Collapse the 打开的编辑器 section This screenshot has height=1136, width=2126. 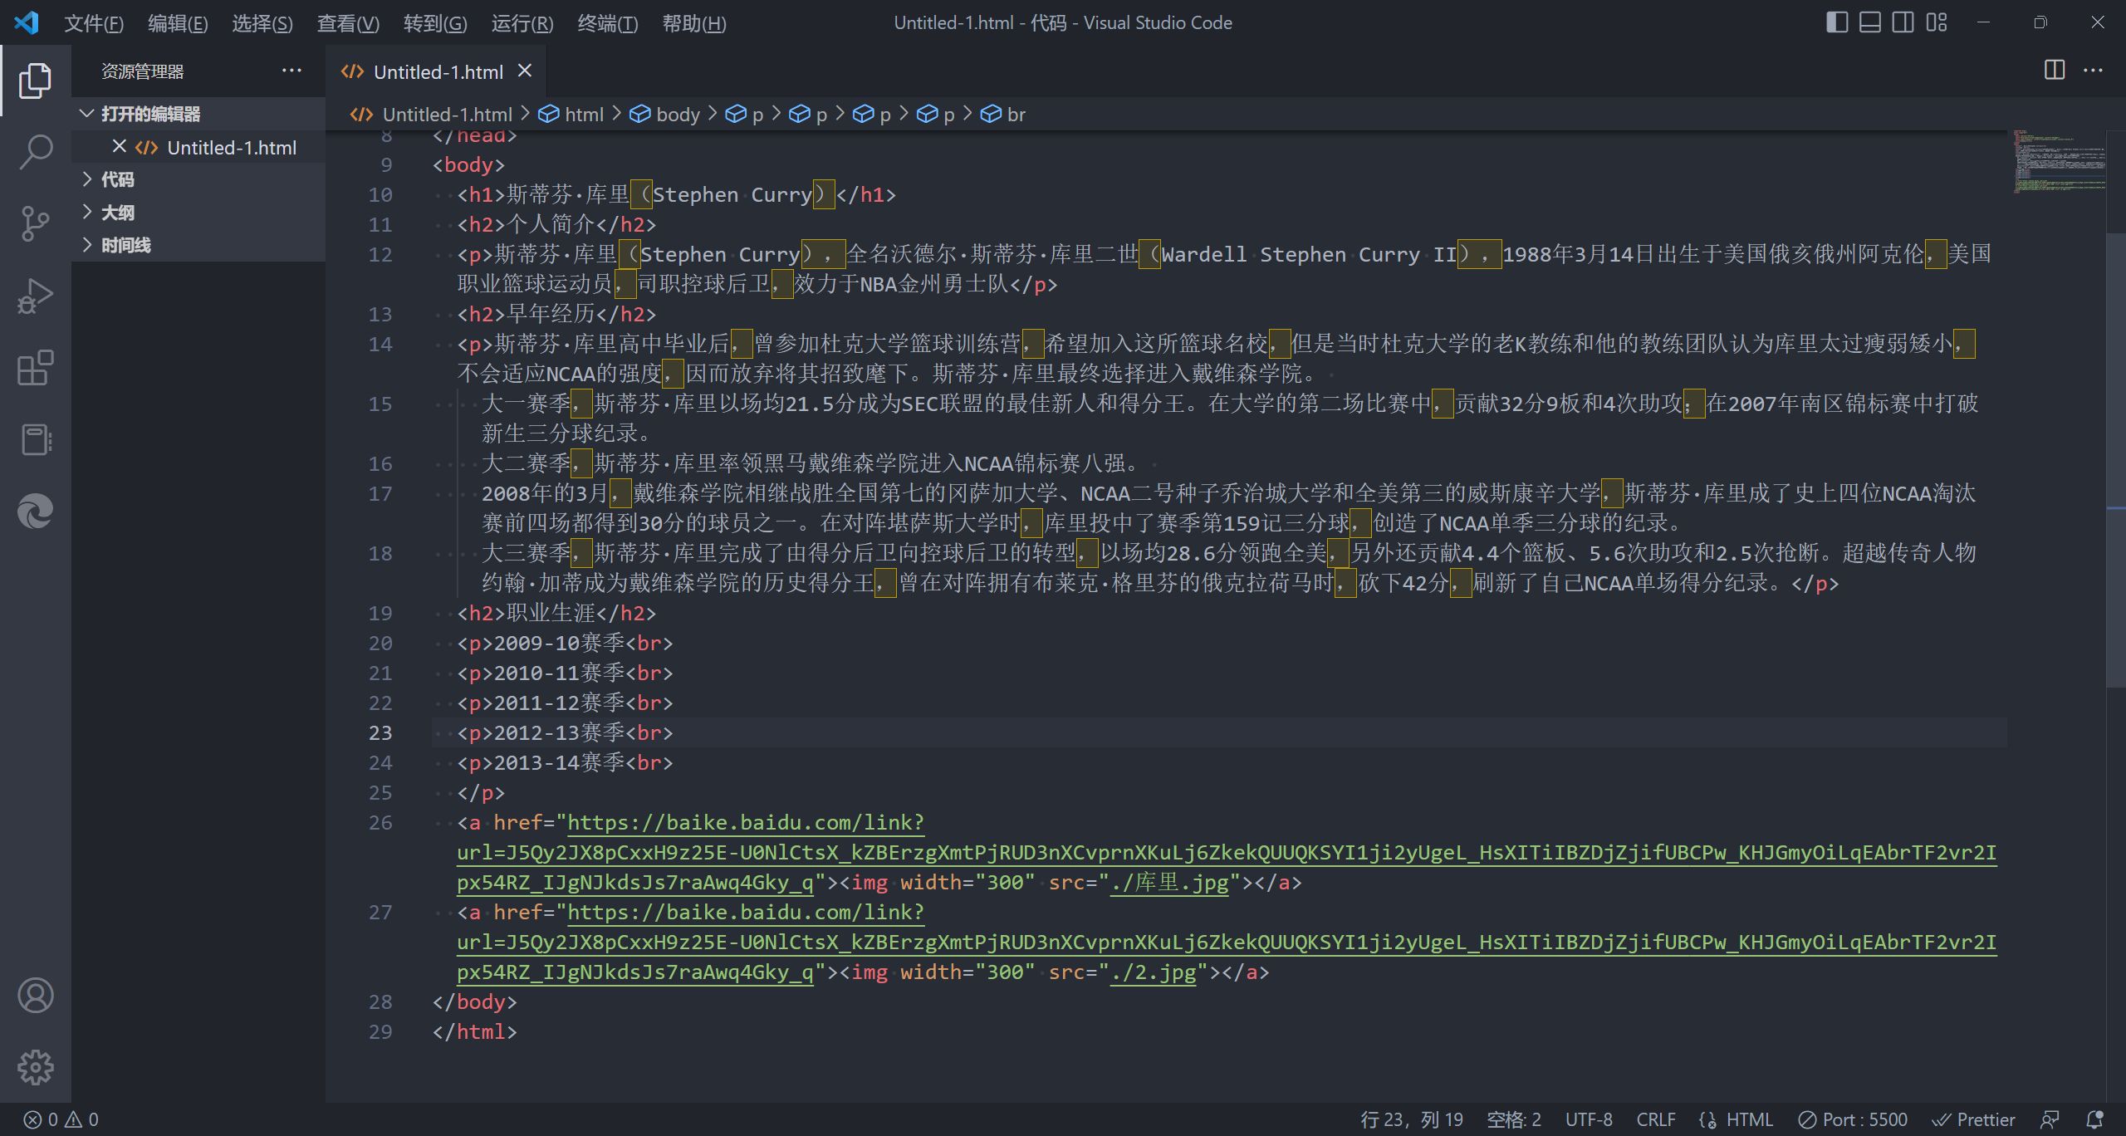pos(149,114)
